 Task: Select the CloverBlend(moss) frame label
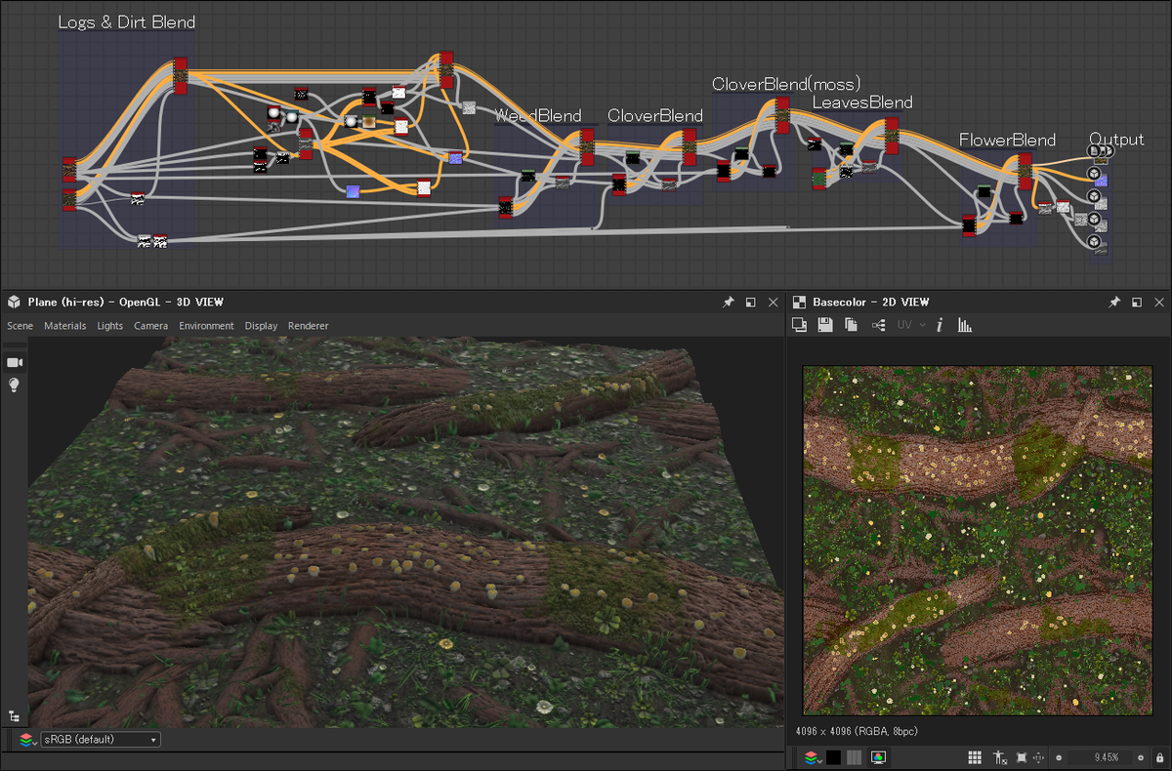[786, 84]
